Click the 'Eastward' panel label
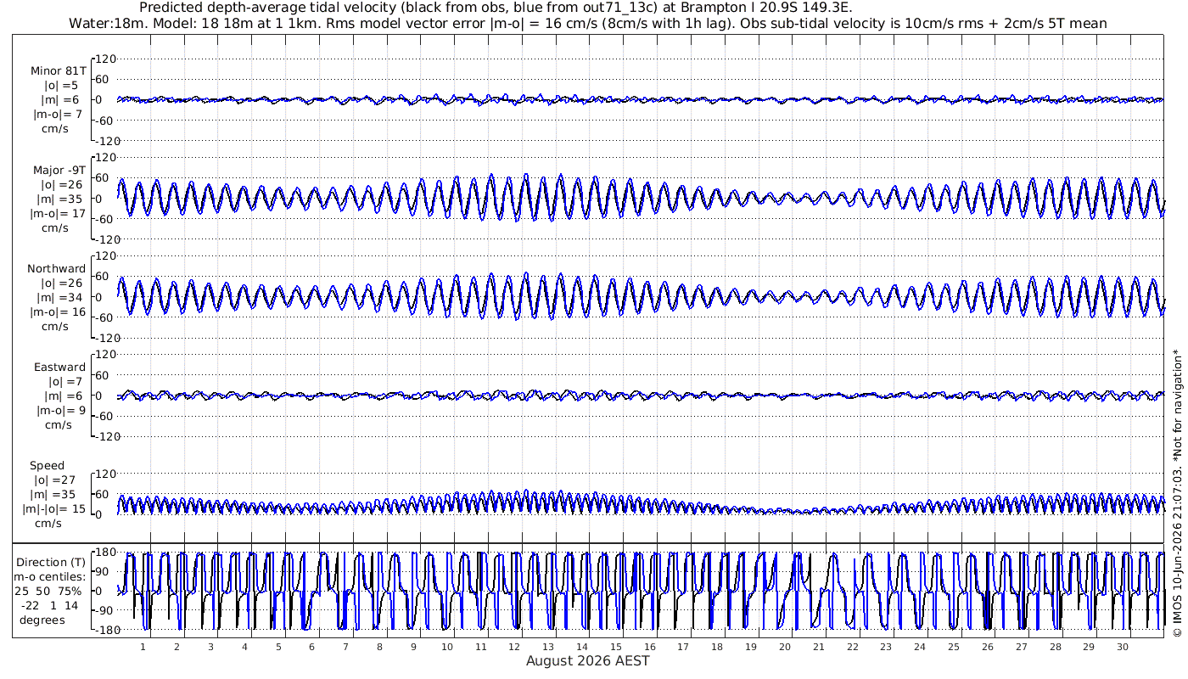This screenshot has width=1188, height=679. click(x=59, y=368)
